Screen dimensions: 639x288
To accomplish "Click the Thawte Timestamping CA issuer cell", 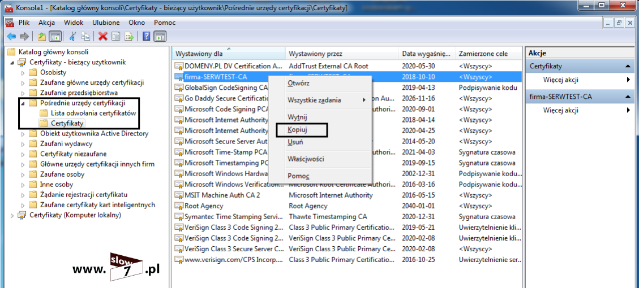I will (328, 216).
